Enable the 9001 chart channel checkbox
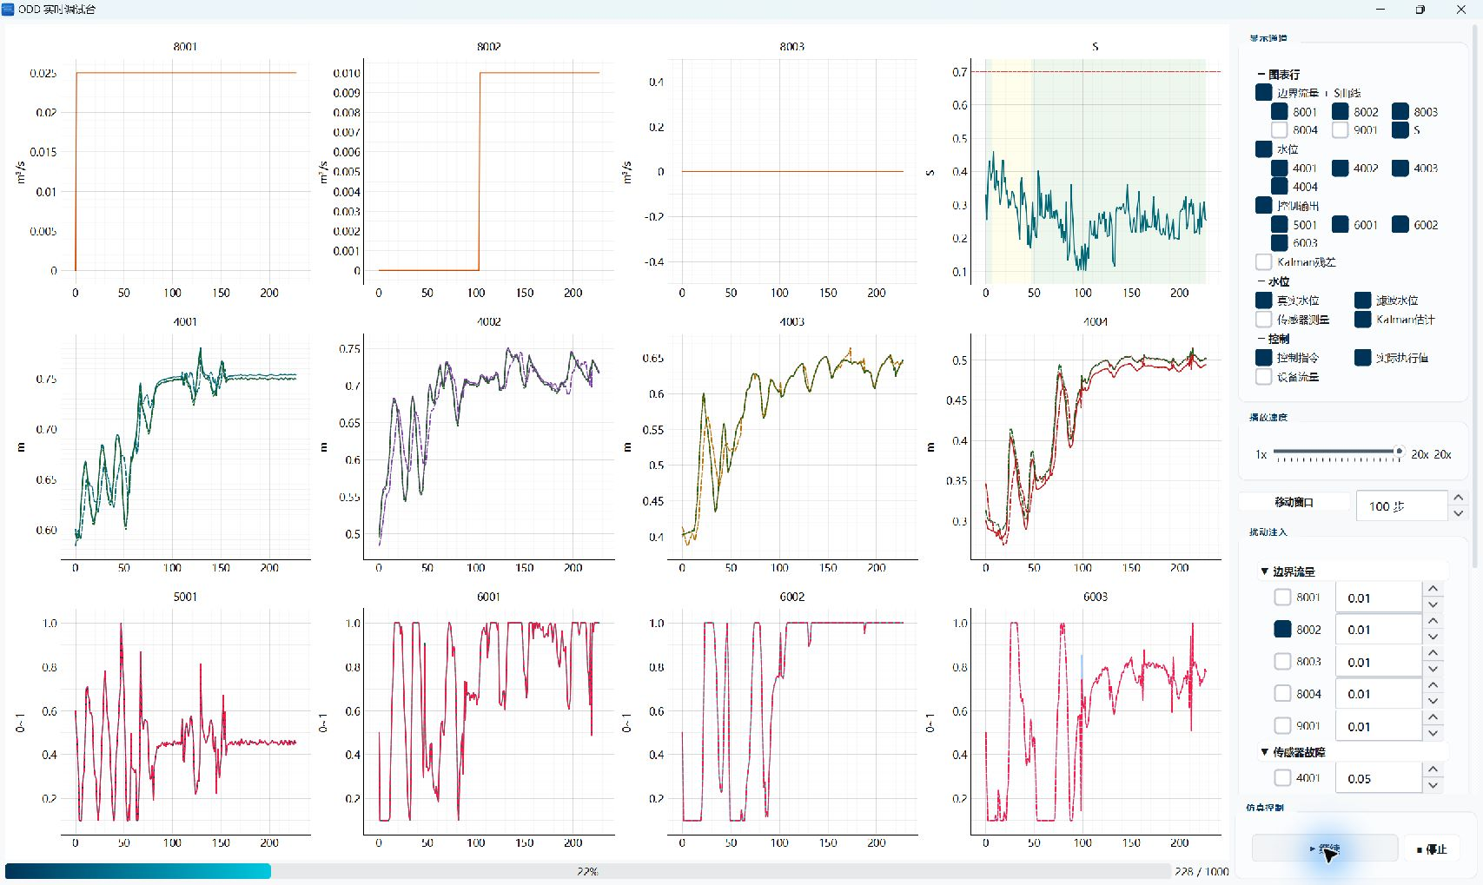1483x885 pixels. tap(1340, 129)
